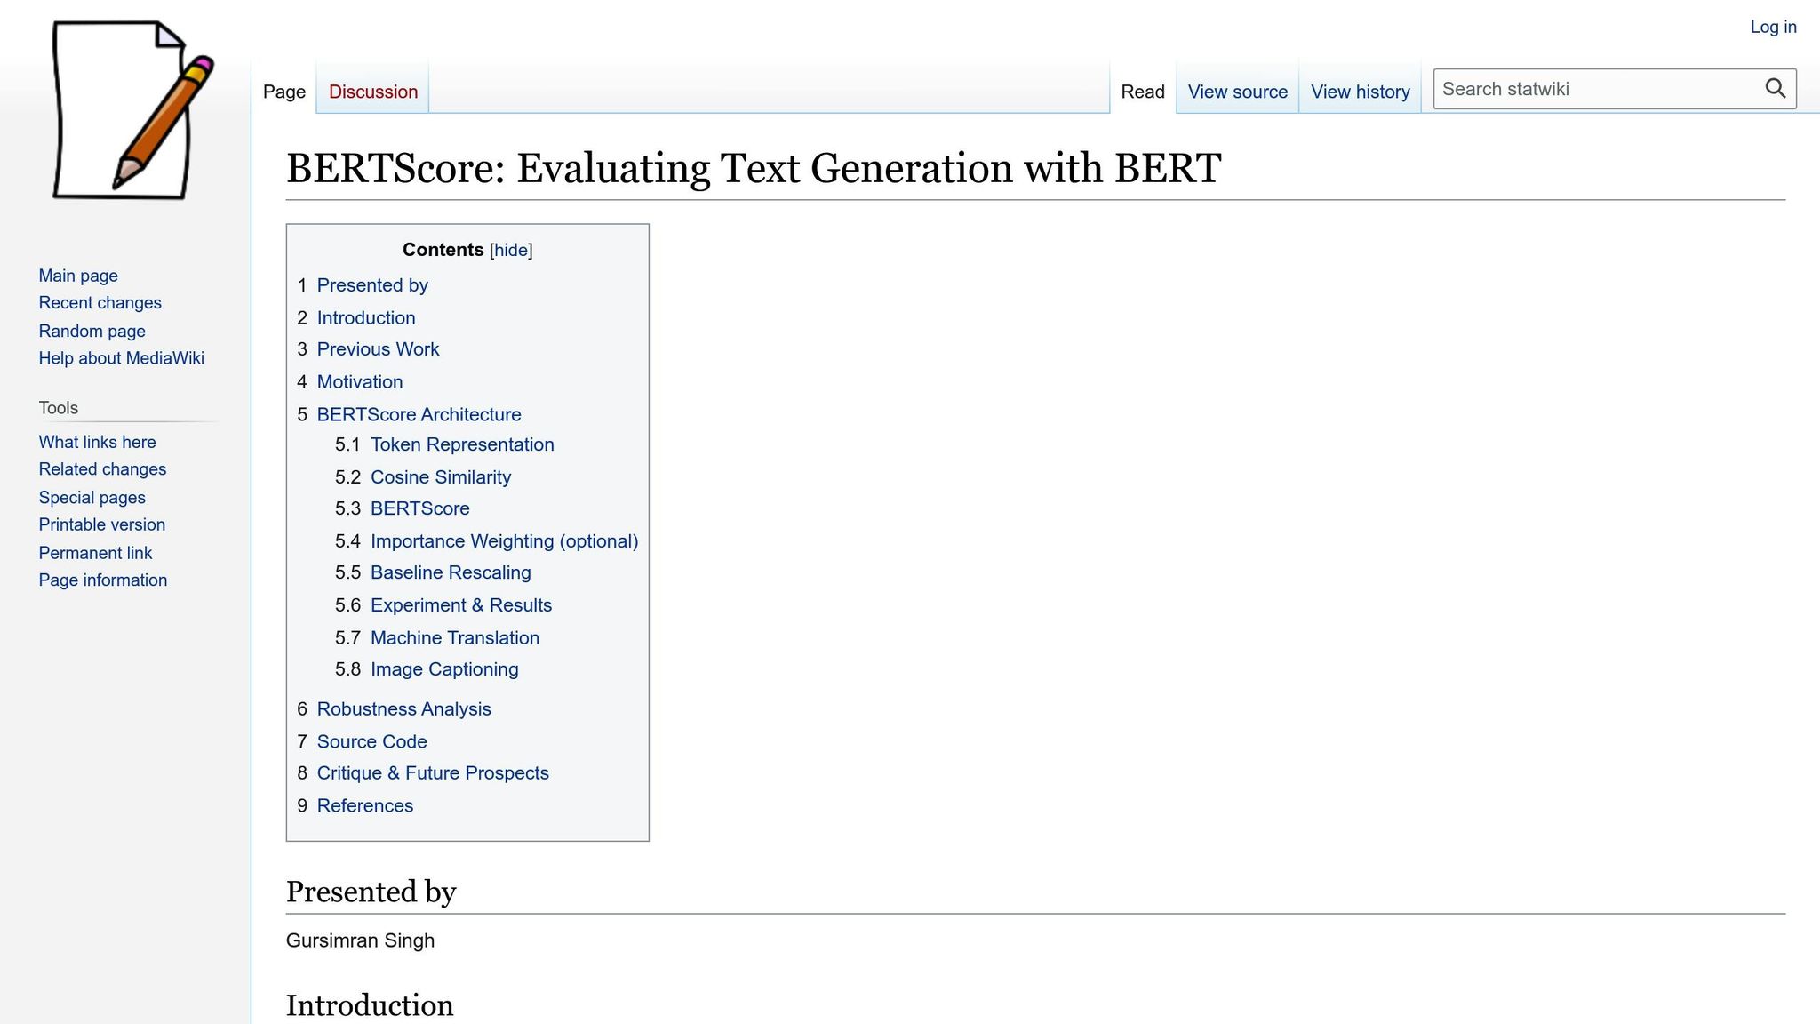Viewport: 1820px width, 1024px height.
Task: Open the View source page
Action: point(1237,92)
